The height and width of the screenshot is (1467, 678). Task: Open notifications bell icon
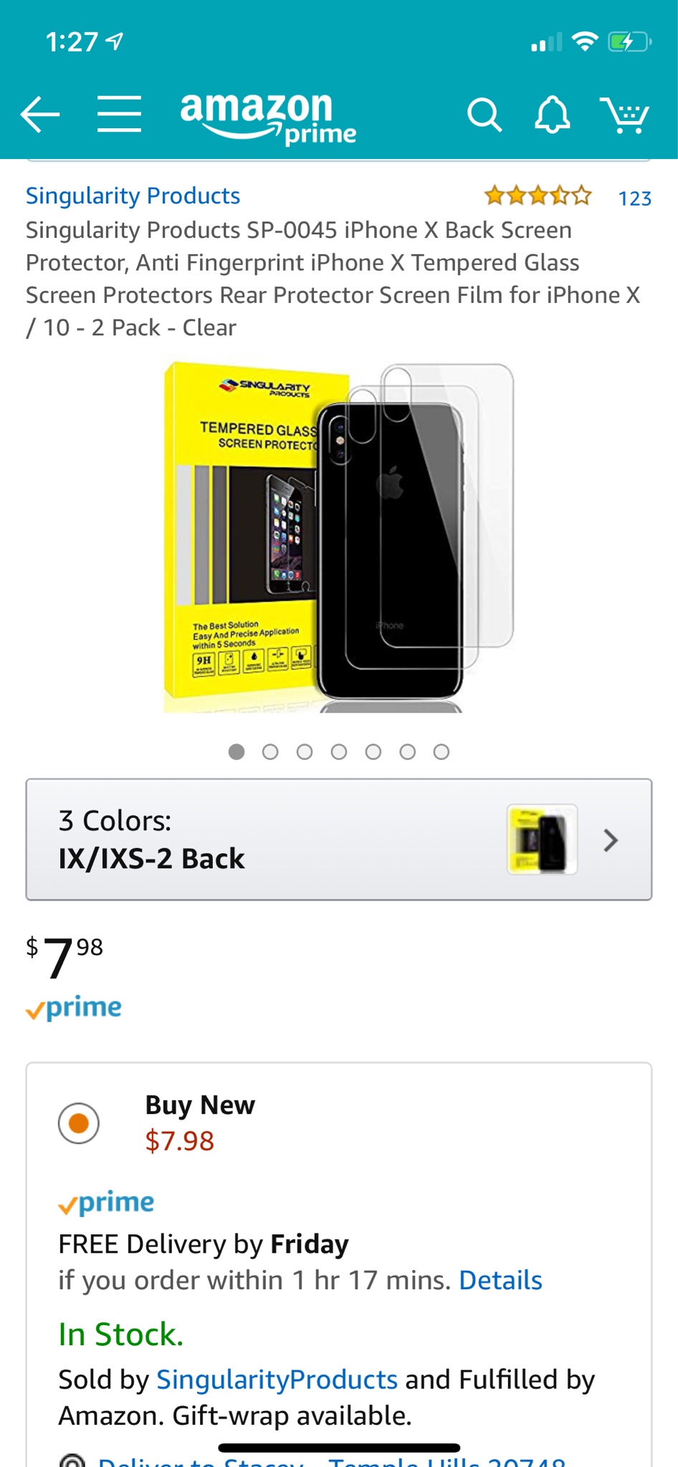(553, 115)
